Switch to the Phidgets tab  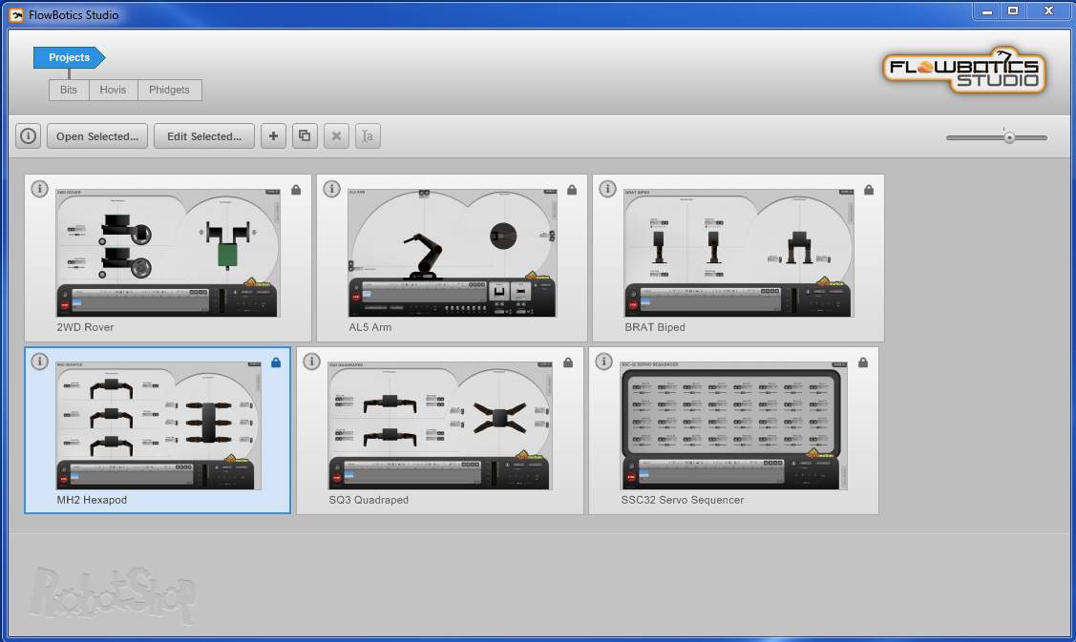[x=169, y=90]
